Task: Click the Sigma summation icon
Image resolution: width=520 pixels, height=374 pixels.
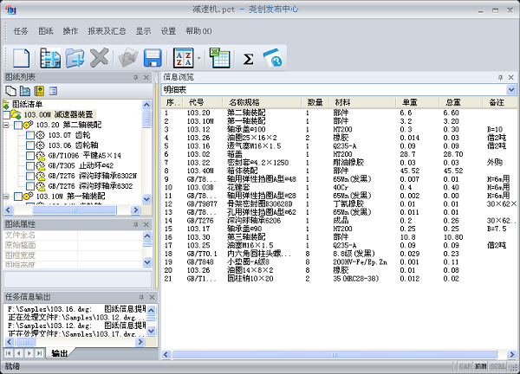Action: tap(248, 59)
